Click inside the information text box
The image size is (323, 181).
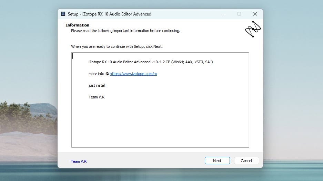coord(160,100)
